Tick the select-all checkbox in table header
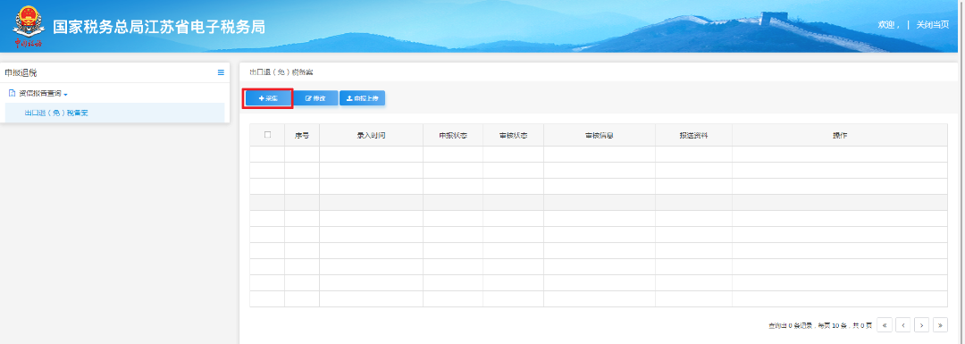 [267, 135]
